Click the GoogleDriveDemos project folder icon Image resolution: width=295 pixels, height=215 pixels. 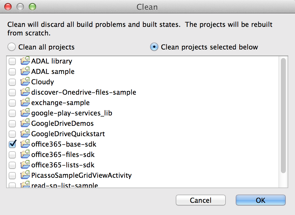[25, 123]
